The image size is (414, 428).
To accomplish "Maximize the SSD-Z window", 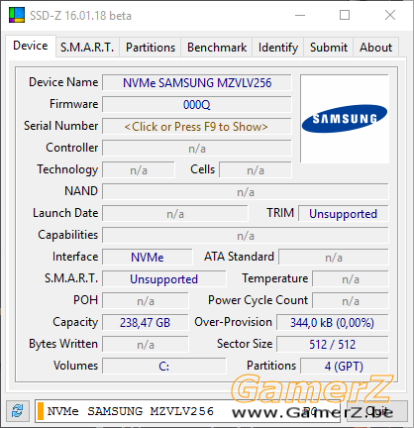I will [345, 15].
